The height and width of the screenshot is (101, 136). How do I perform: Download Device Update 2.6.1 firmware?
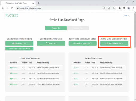[83, 43]
